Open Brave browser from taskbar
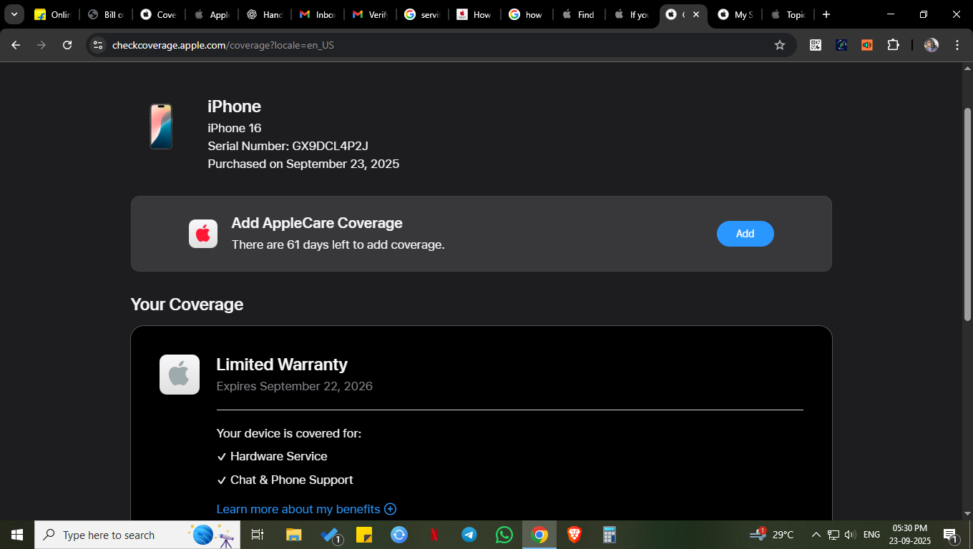 point(574,535)
